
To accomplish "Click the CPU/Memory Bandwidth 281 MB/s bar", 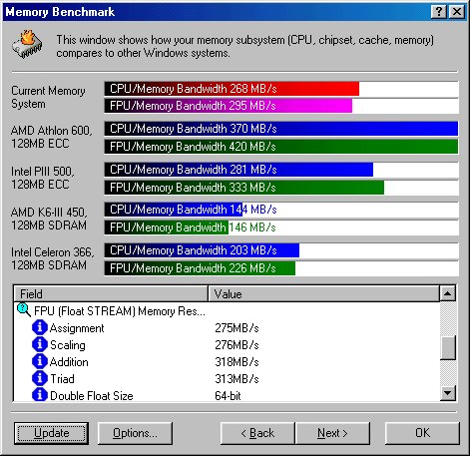I will click(238, 170).
